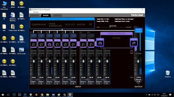Viewport: 174px width, 97px height.
Task: Click the Computer 2 send level knob
Action: tap(91, 44)
